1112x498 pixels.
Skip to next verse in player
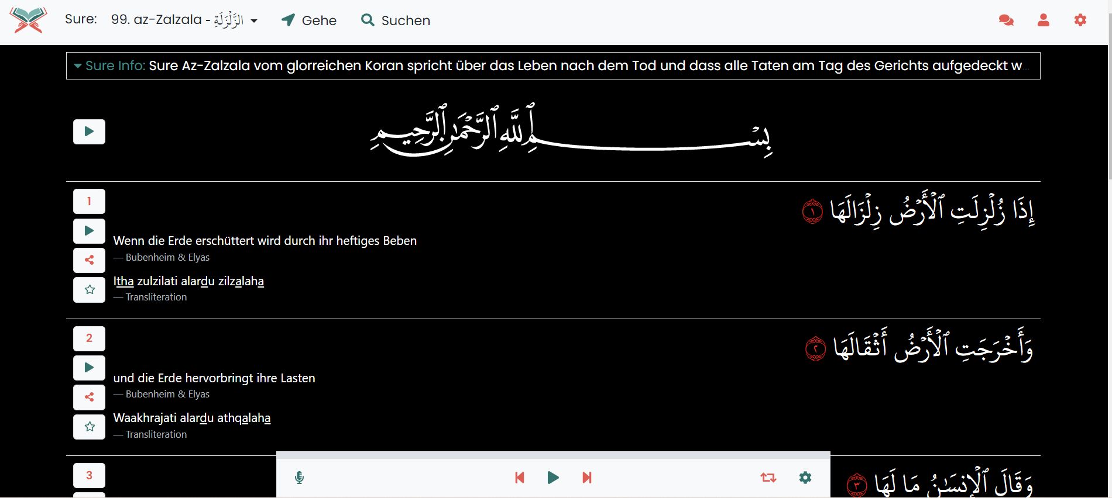[587, 478]
